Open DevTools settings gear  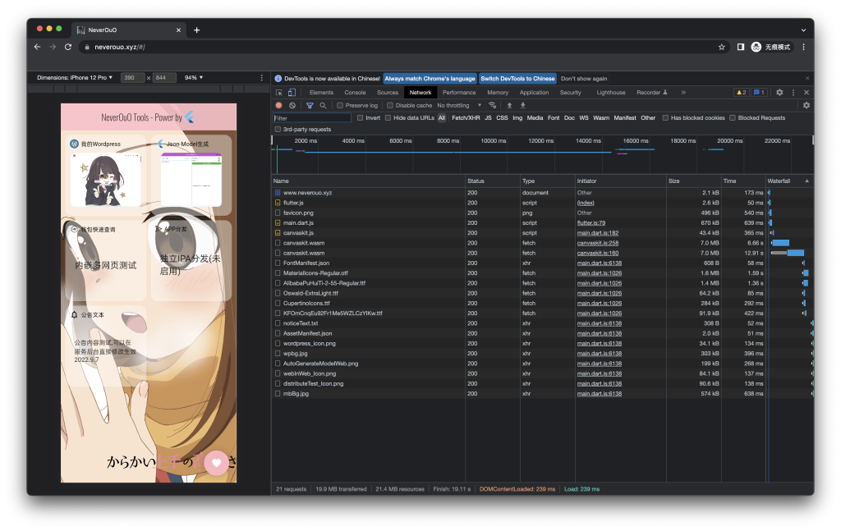pyautogui.click(x=779, y=93)
